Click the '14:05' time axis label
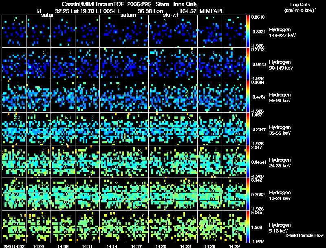 click(38, 246)
